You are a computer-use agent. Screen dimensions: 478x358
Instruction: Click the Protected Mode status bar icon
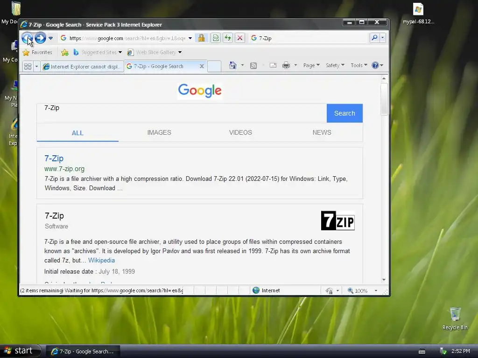(x=329, y=291)
